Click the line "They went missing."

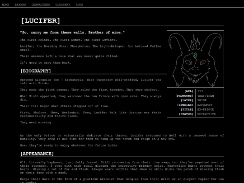tap(37, 122)
